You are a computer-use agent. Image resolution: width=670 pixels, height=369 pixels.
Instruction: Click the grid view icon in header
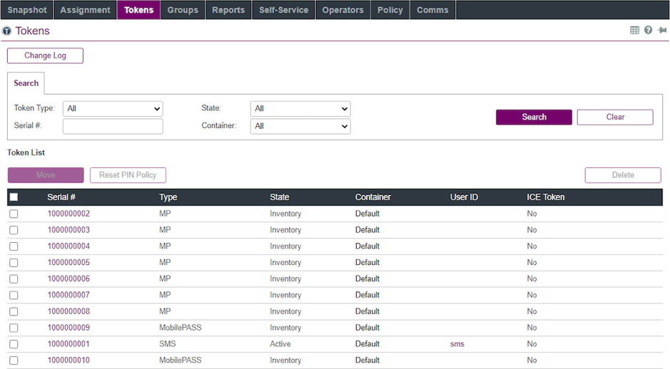(634, 31)
